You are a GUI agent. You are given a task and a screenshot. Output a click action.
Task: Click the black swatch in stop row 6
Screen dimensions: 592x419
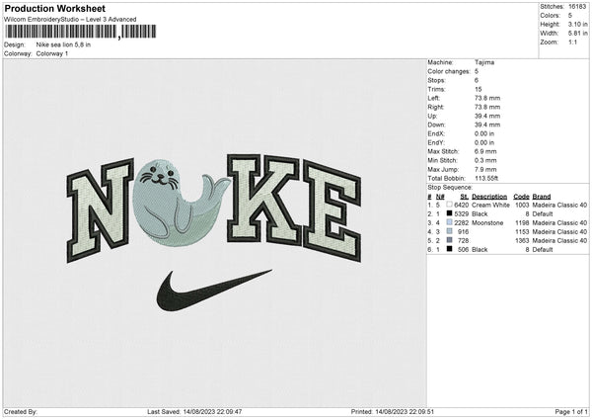pos(449,249)
